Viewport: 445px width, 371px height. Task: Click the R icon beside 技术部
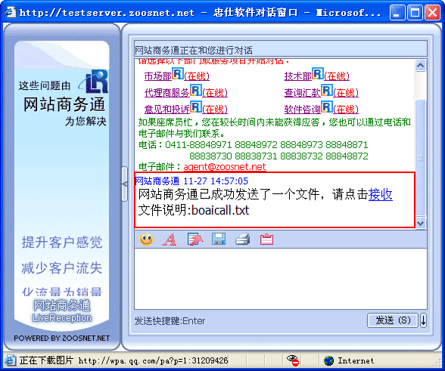click(x=318, y=74)
